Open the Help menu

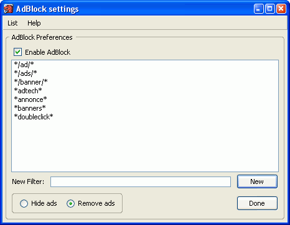click(x=34, y=23)
